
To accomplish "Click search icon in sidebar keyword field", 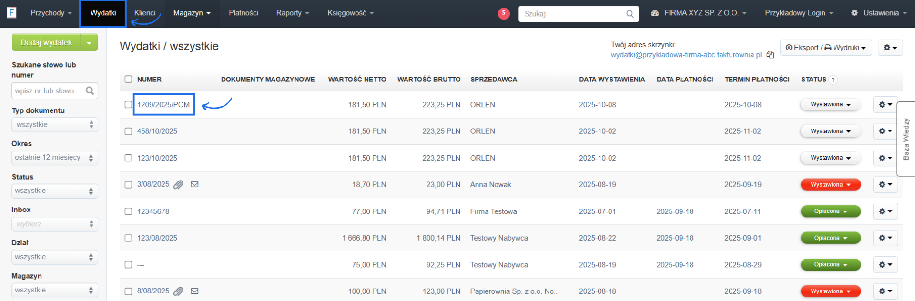I will pyautogui.click(x=90, y=90).
